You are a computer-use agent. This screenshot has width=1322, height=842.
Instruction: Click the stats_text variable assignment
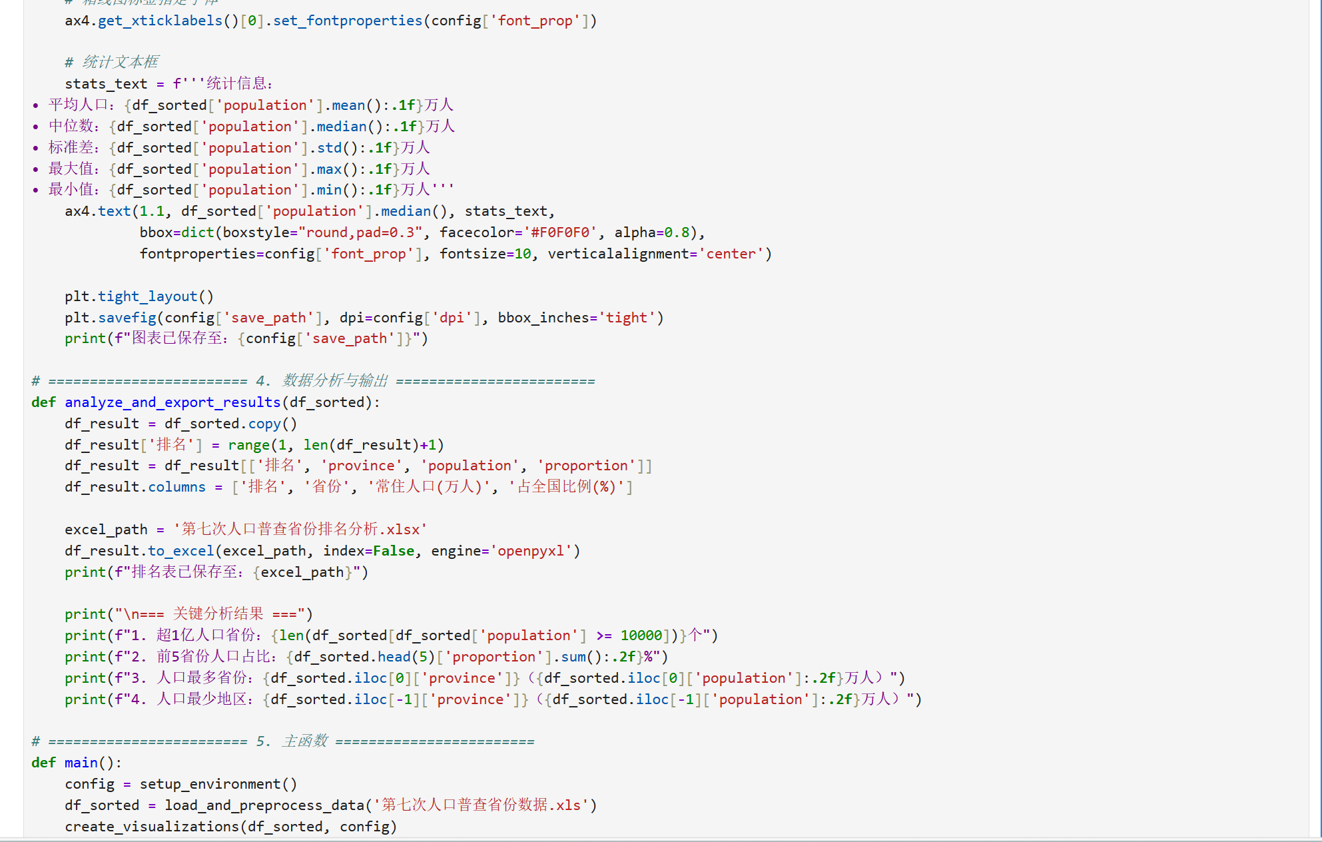(x=106, y=84)
